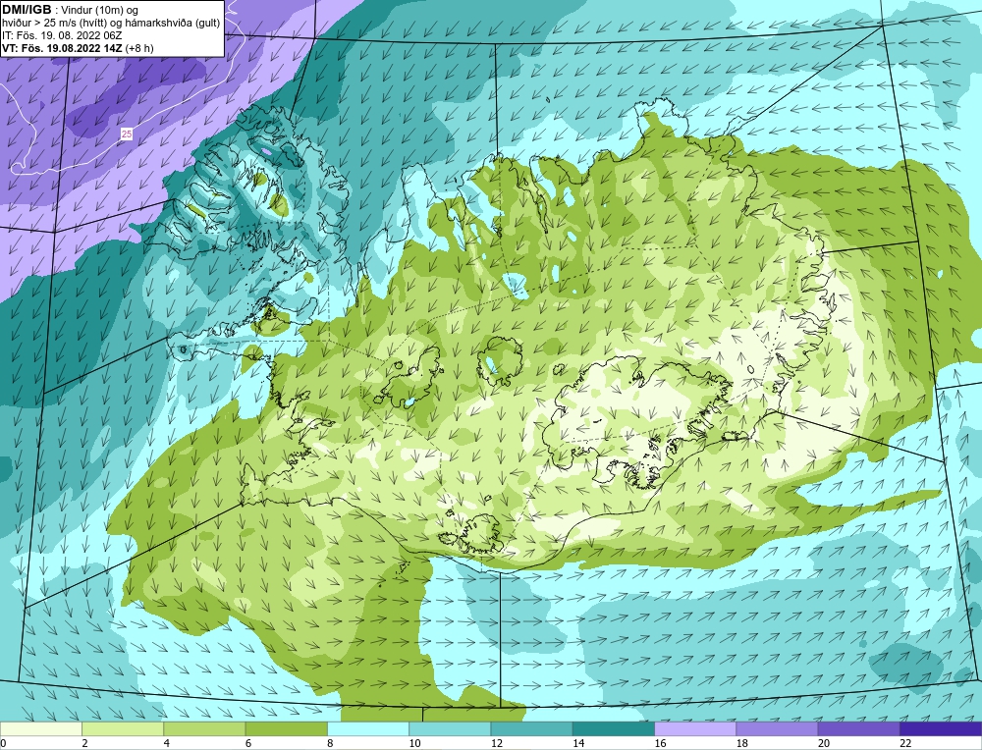Click the '8' legend scale number

pyautogui.click(x=330, y=743)
